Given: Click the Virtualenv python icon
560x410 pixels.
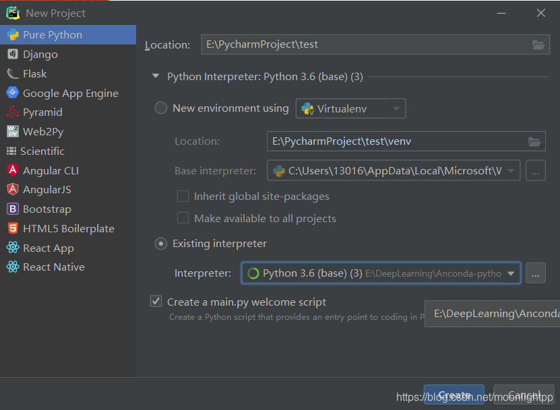Looking at the screenshot, I should (x=307, y=109).
